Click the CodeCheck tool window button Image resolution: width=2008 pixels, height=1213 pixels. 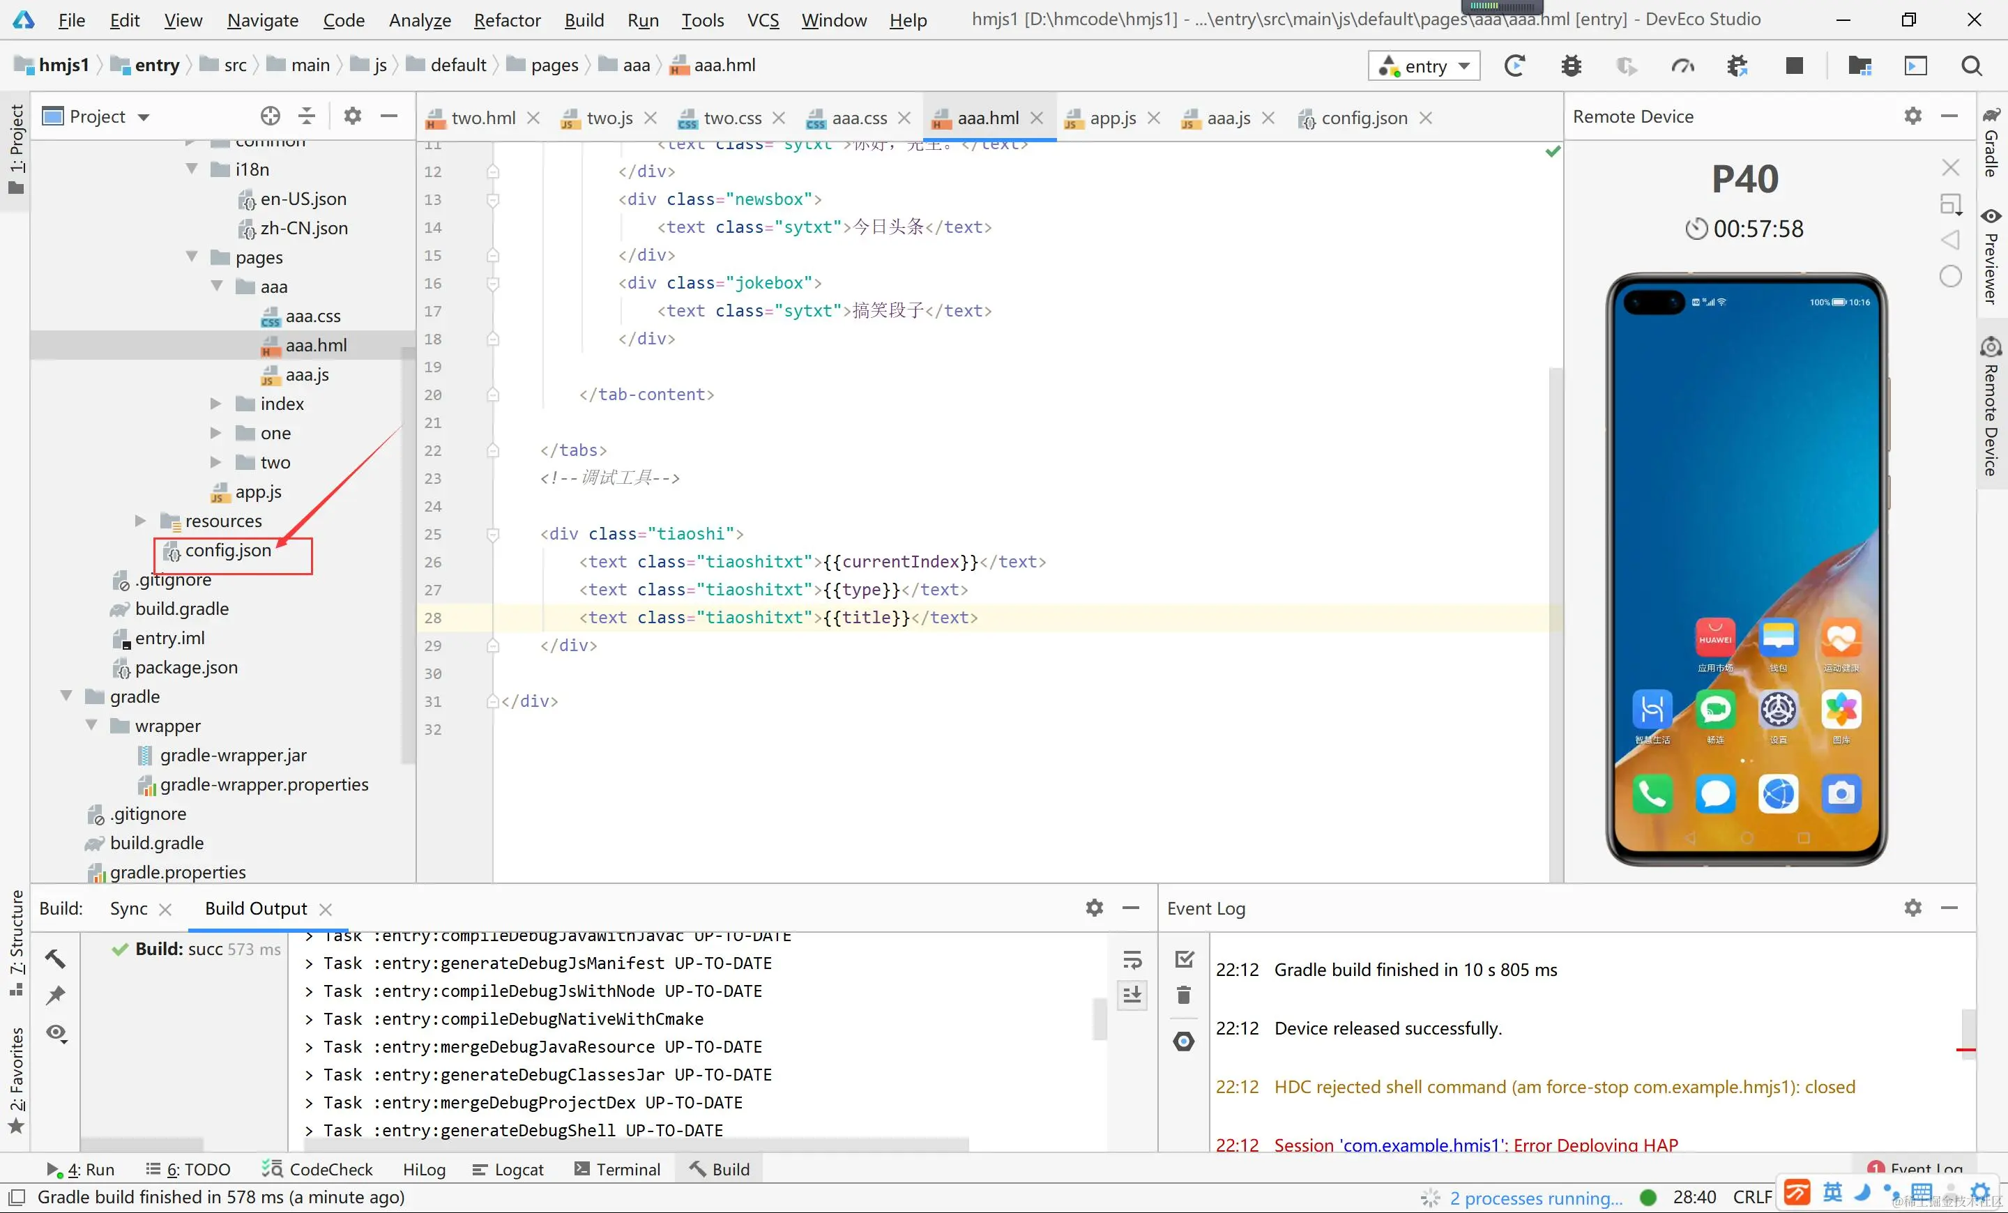click(317, 1169)
